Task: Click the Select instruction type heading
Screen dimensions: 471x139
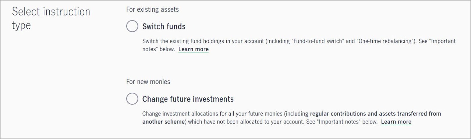Action: [x=51, y=18]
